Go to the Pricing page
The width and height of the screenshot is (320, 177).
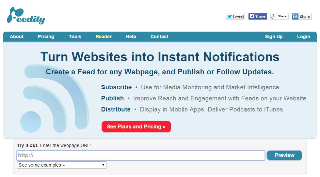tap(46, 37)
